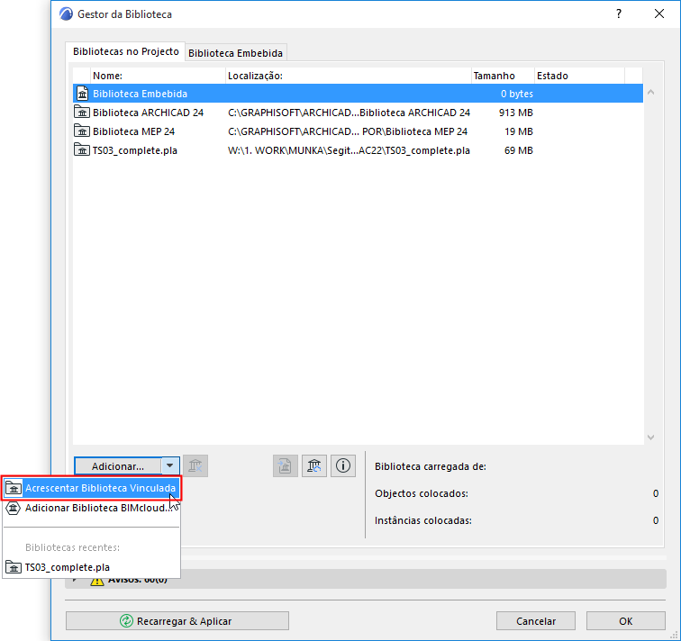Click the Objectos colocados: label
The width and height of the screenshot is (681, 641).
pos(422,493)
